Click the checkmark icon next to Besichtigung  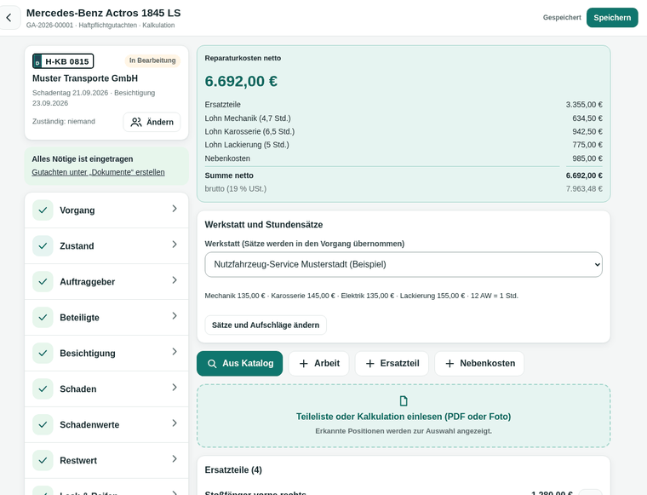(43, 354)
